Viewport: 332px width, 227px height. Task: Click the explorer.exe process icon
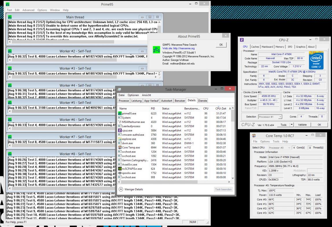point(120,139)
